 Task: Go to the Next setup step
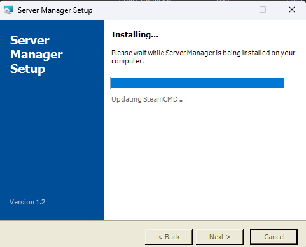coord(219,237)
